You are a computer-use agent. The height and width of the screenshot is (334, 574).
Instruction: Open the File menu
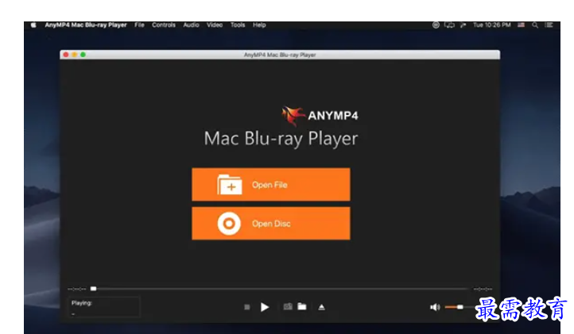tap(139, 25)
